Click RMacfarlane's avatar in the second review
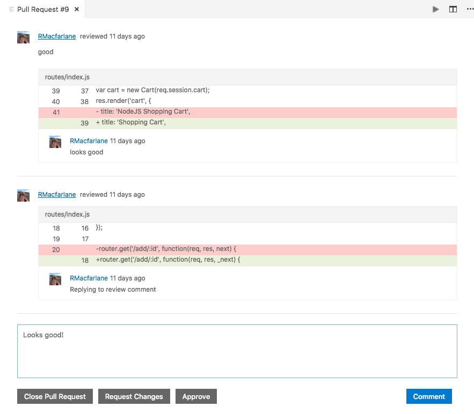This screenshot has height=414, width=474. (23, 196)
